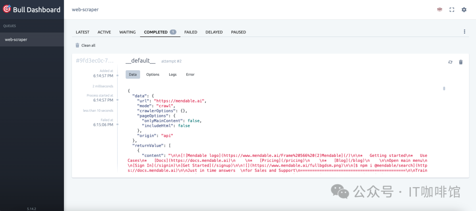Click the Bull Dashboard target logo

coord(7,9)
